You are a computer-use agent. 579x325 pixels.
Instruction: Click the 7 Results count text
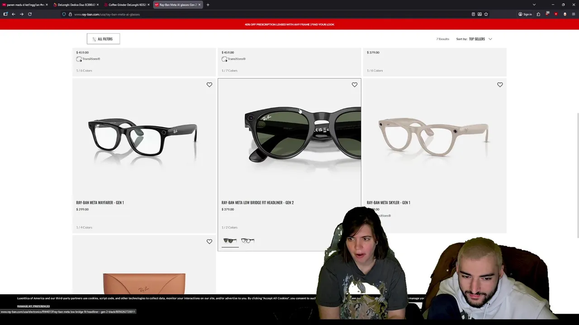(443, 39)
